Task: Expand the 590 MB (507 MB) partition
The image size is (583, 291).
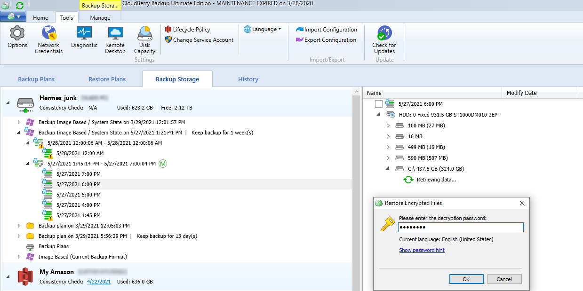Action: point(388,158)
